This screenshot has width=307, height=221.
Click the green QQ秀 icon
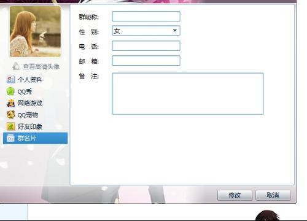pos(10,91)
